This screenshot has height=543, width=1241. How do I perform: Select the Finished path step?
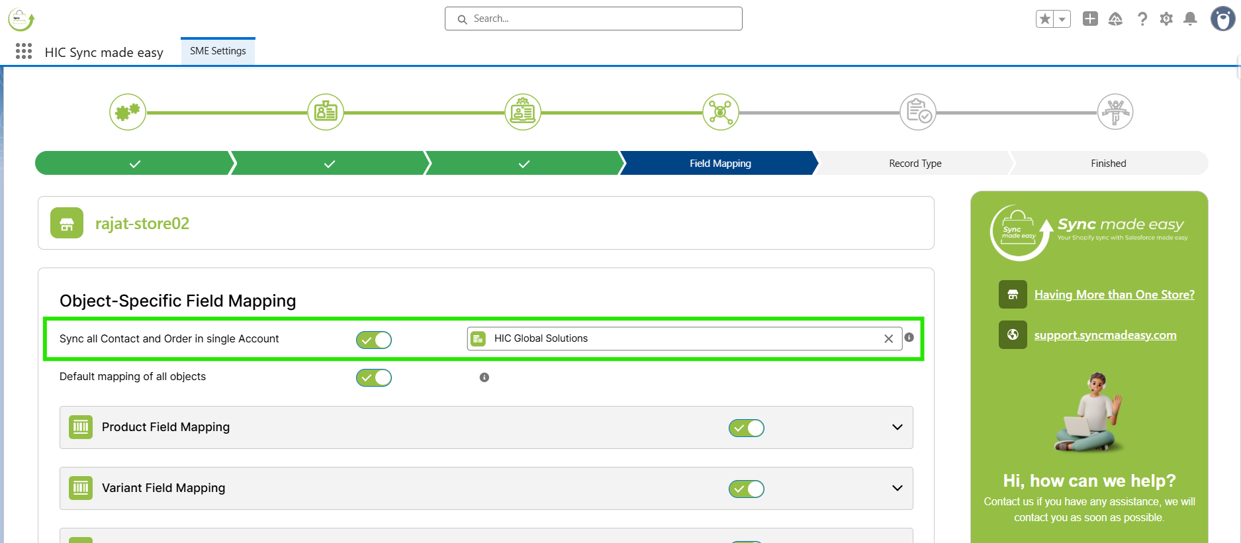(1109, 164)
